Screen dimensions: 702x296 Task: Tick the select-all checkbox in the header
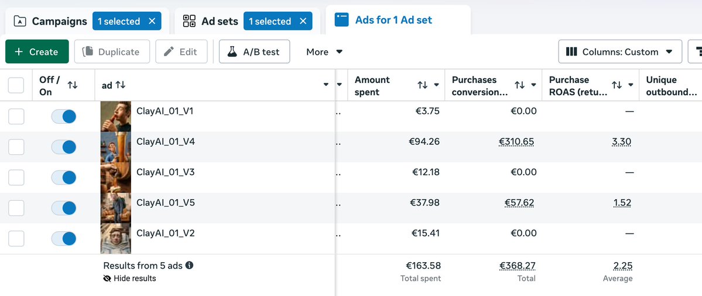click(x=16, y=86)
